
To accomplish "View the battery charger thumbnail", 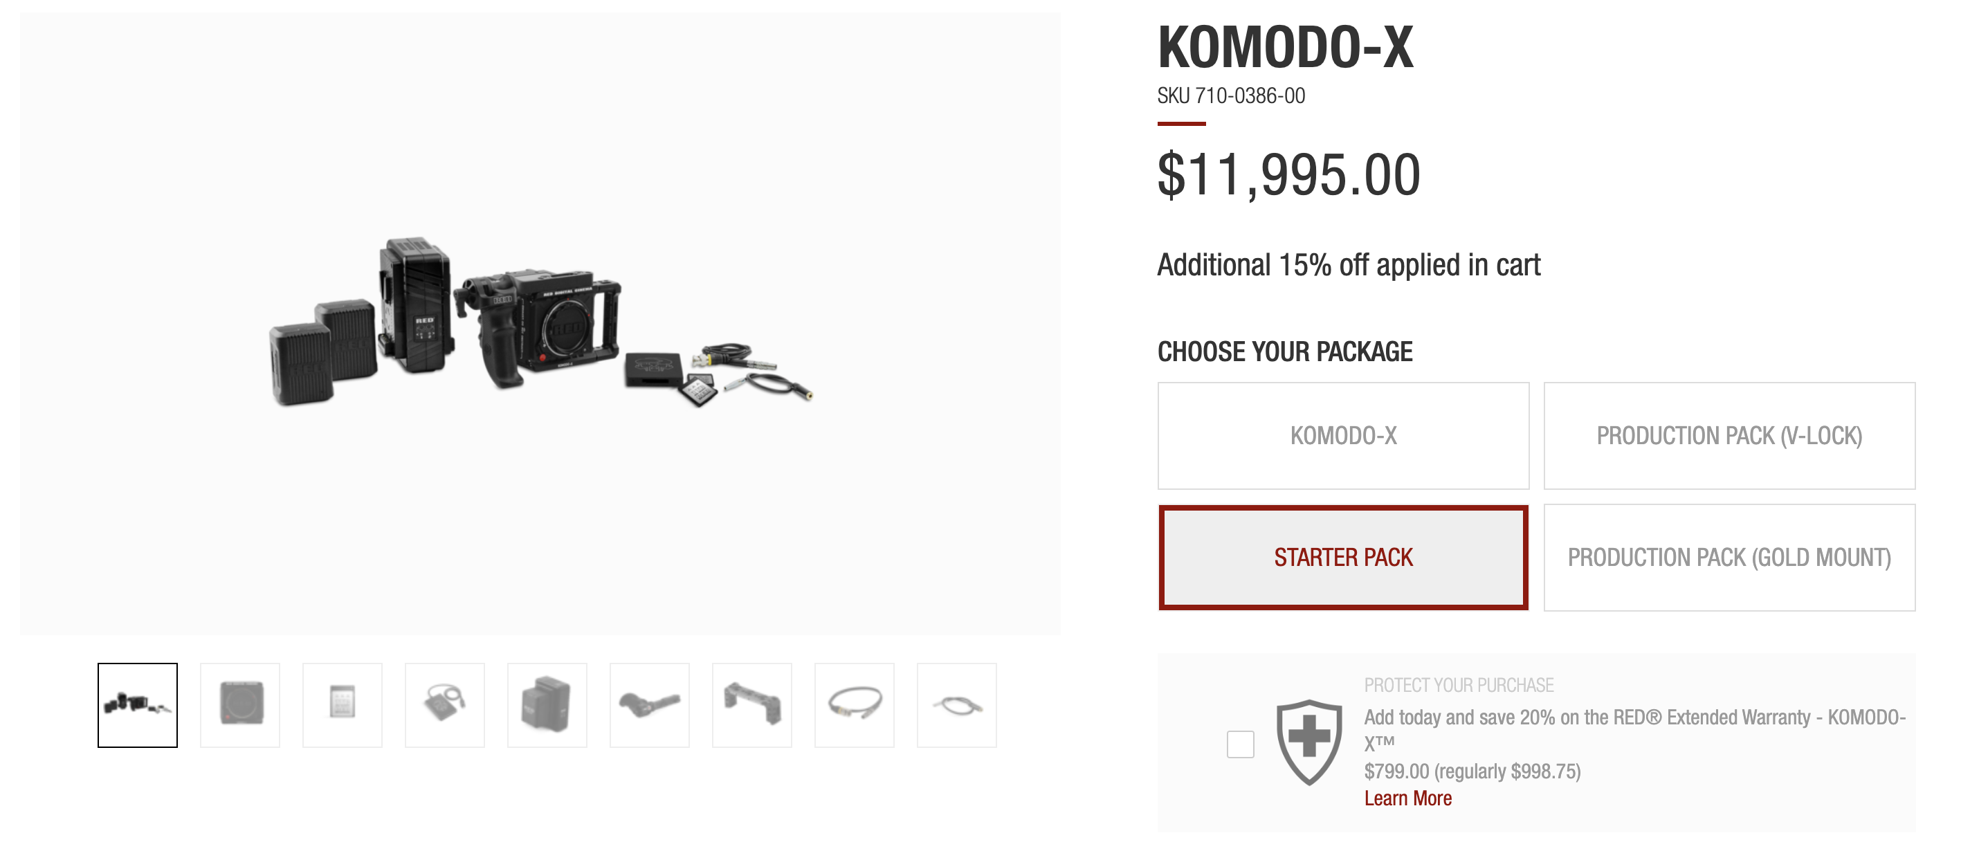I will click(547, 704).
